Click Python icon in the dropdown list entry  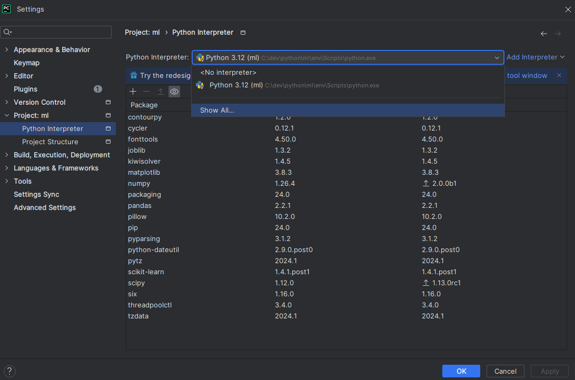tap(200, 85)
